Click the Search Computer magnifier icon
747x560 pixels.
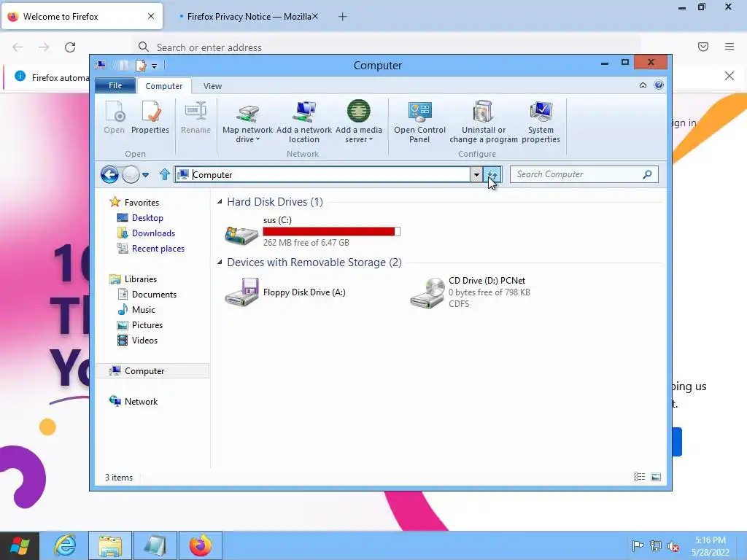pos(647,174)
